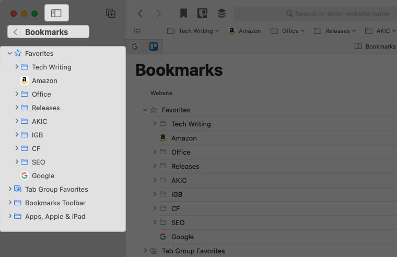Click Back chevron beside Bookmarks header
397x257 pixels.
(15, 32)
